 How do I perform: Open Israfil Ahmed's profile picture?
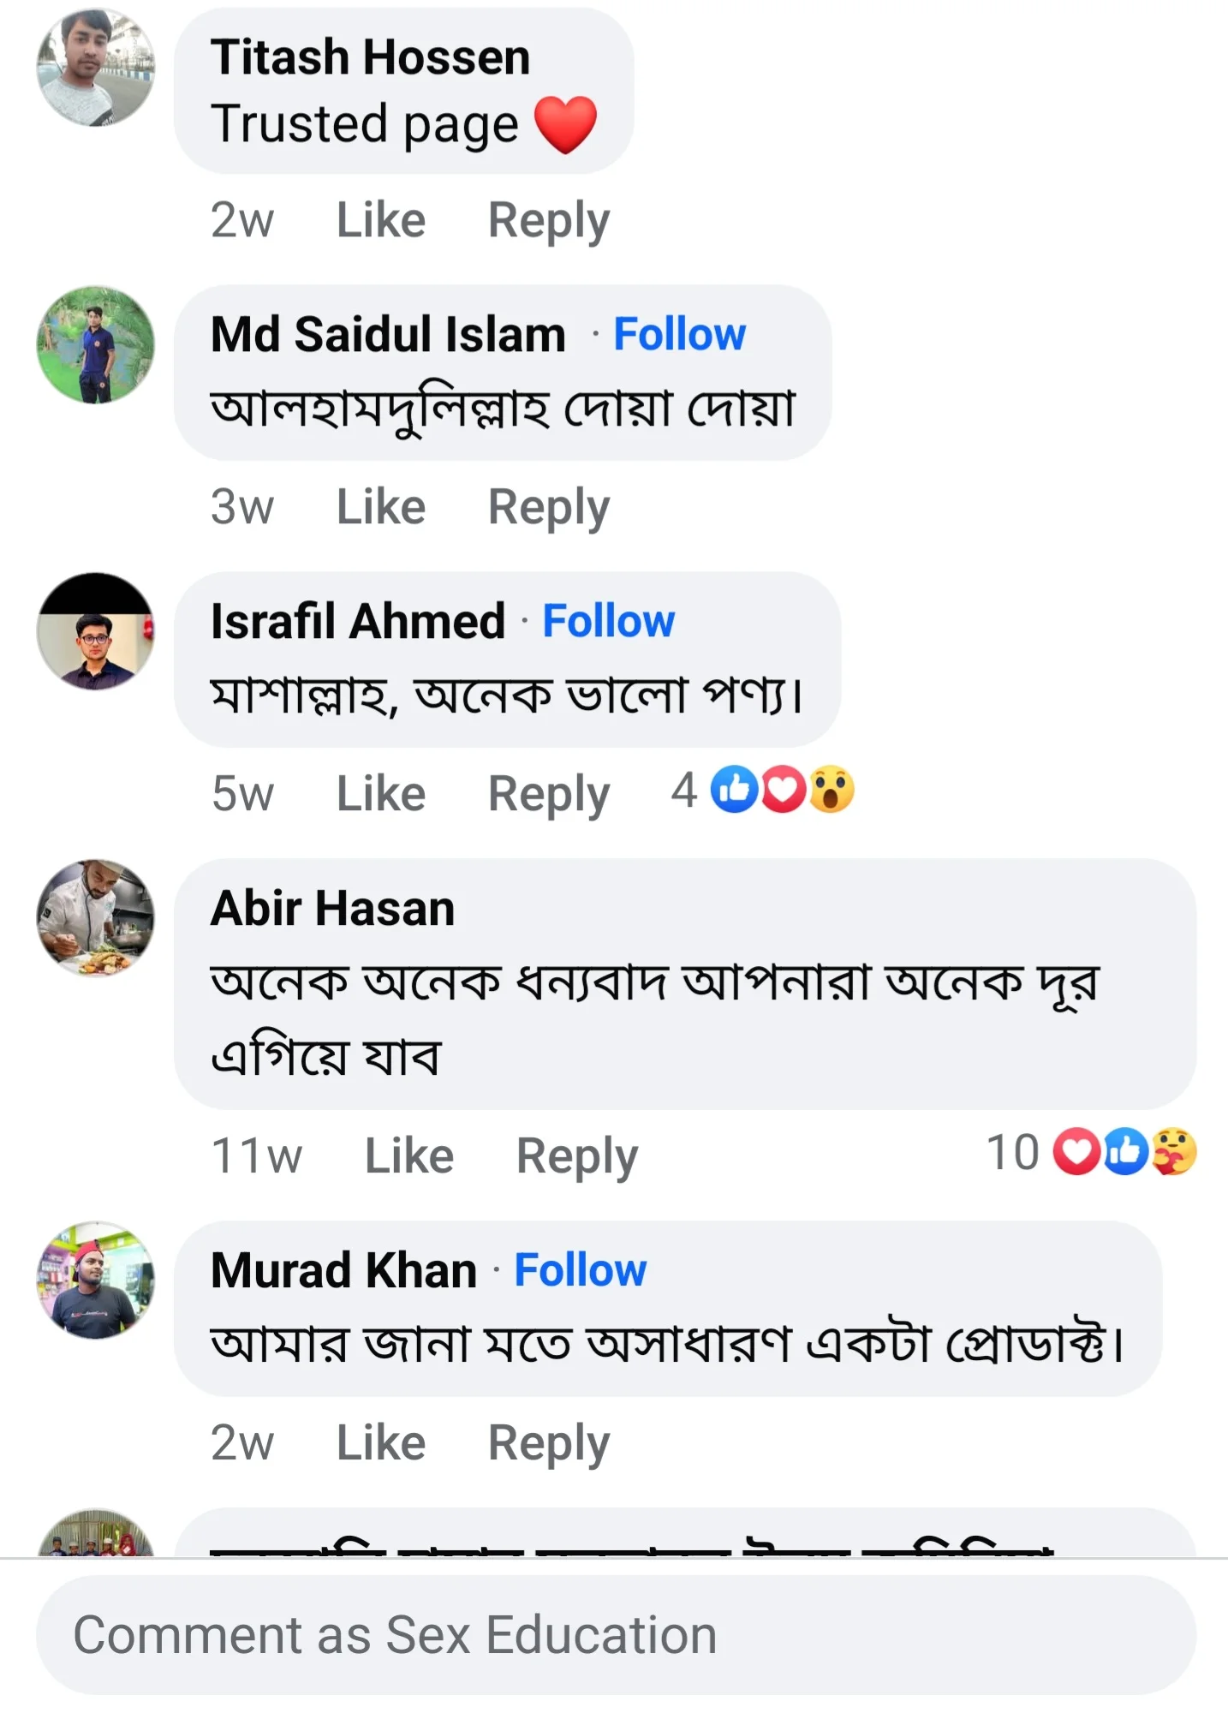coord(98,630)
